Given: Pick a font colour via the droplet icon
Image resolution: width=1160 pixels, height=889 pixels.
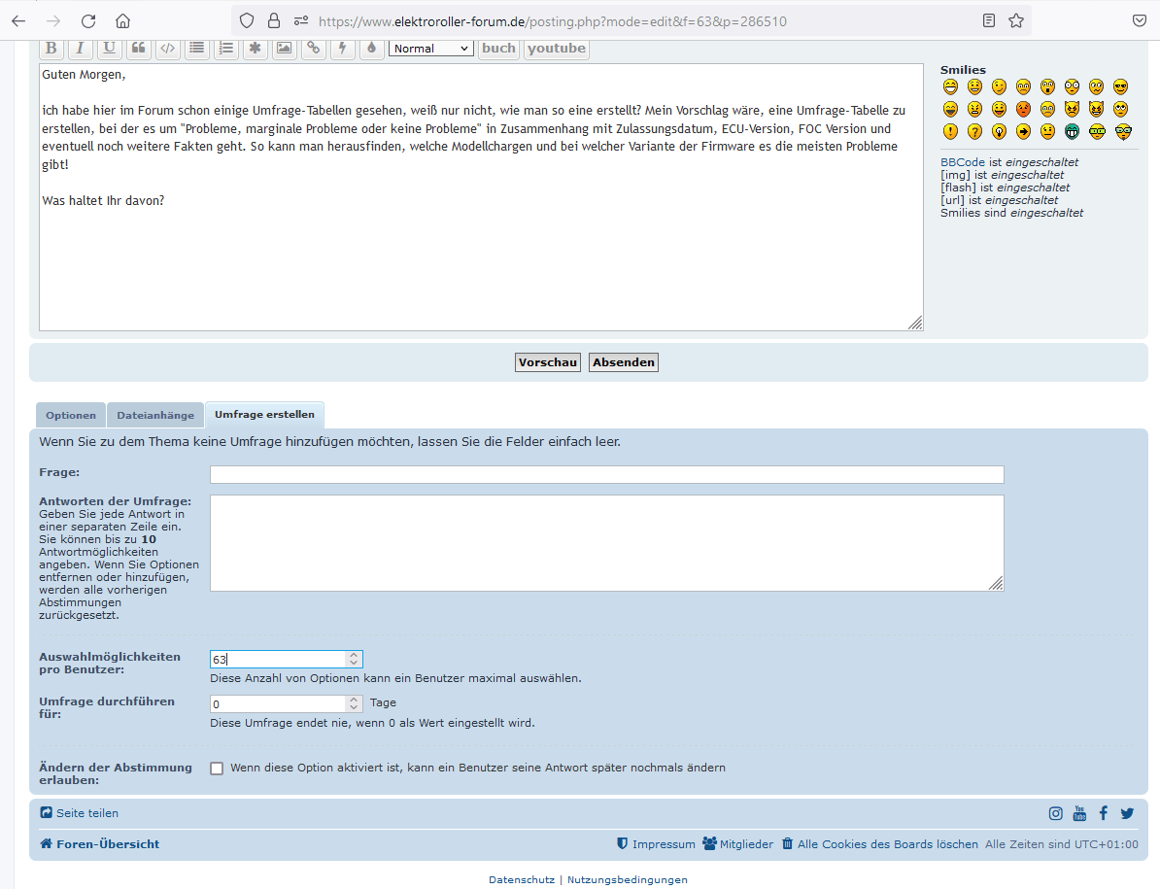Looking at the screenshot, I should click(371, 49).
